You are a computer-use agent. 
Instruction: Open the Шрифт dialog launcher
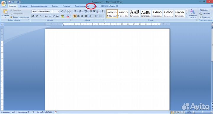(70, 20)
